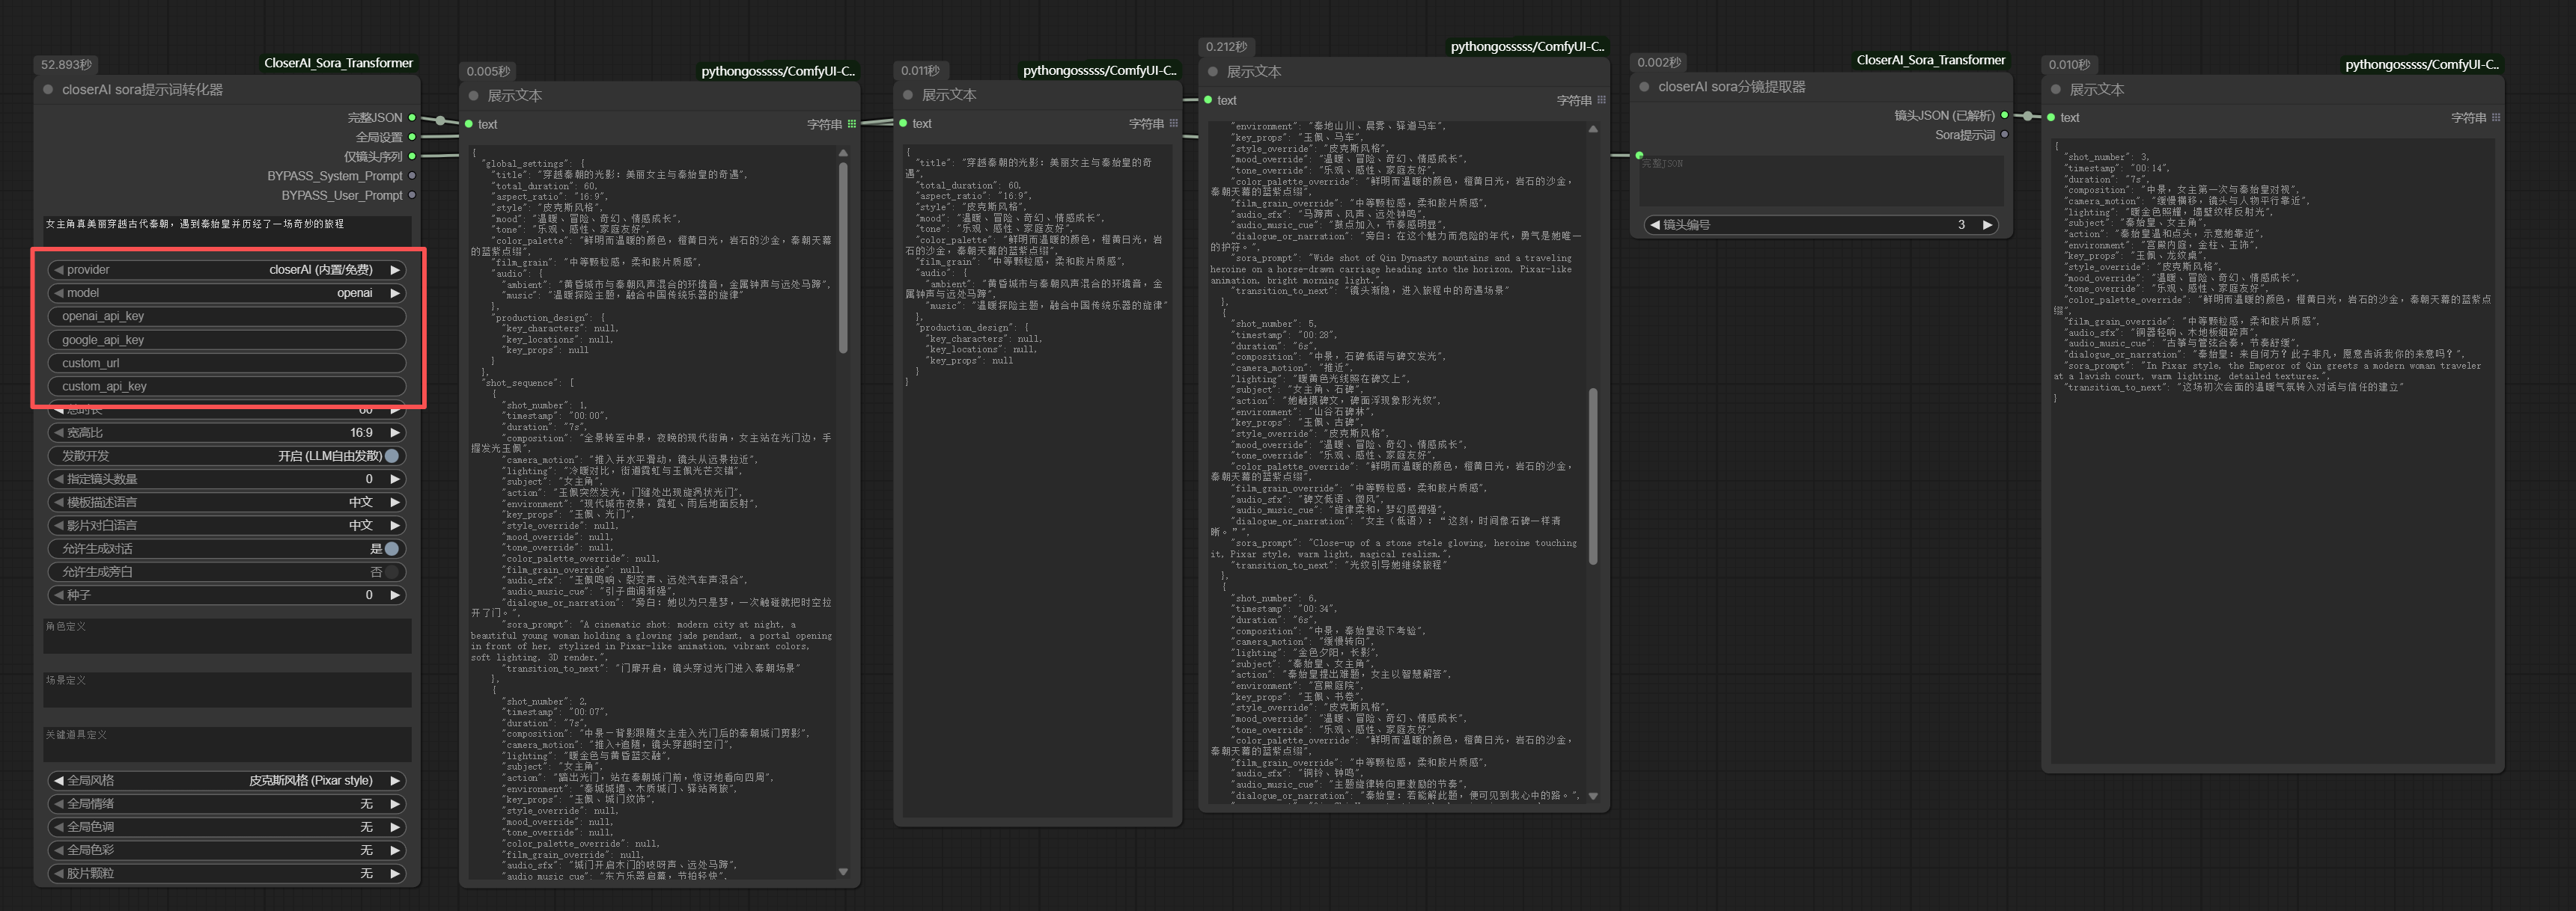Click the Sora提示词 output socket
The width and height of the screenshot is (2576, 911).
point(2004,135)
